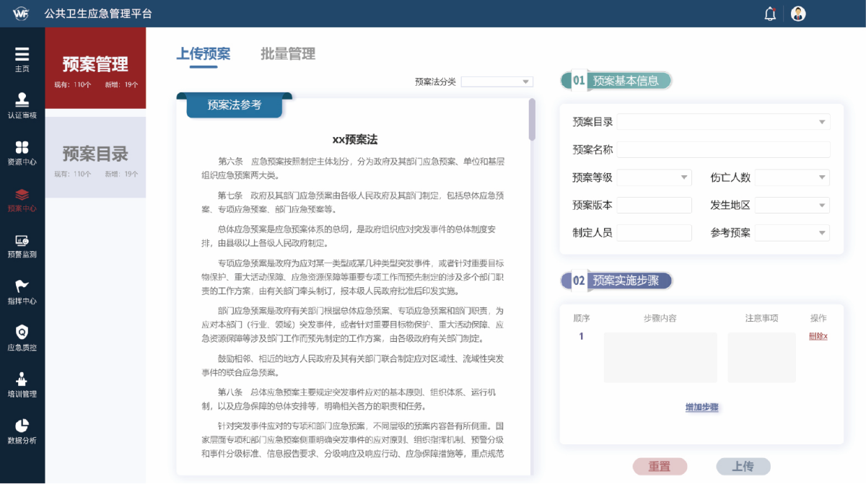The height and width of the screenshot is (484, 866).
Task: Click the 重置 reset button
Action: tap(660, 467)
